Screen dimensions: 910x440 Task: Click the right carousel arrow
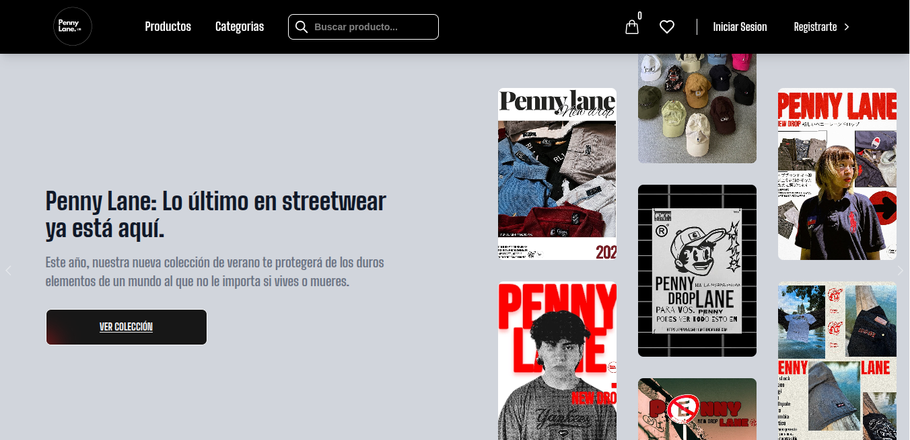[x=901, y=270]
